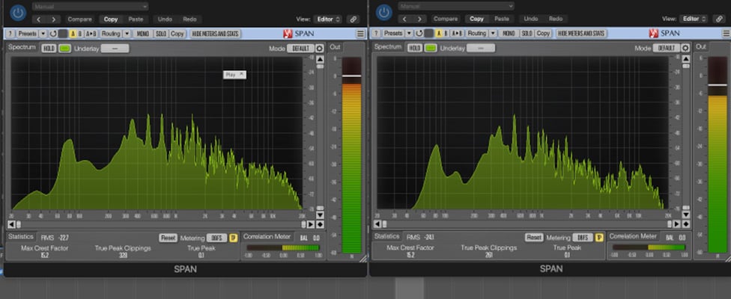Open the Metering DBFS selector in right SPAN

[x=582, y=238]
